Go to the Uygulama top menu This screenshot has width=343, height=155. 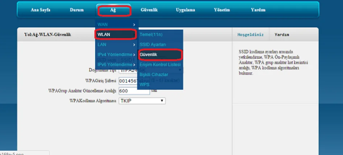pyautogui.click(x=185, y=10)
